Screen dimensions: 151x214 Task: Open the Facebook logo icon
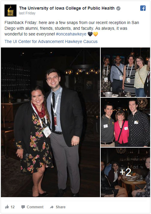coord(143,8)
